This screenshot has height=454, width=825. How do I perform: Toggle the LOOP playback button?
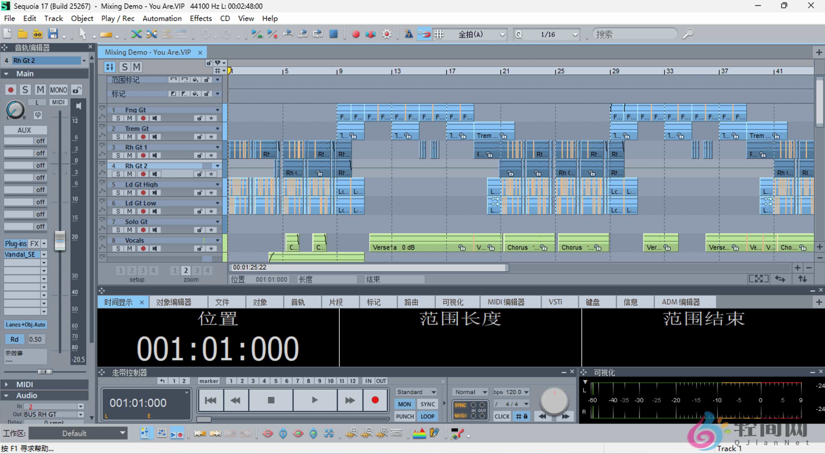427,416
